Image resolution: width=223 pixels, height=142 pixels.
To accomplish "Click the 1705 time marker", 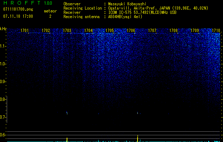I will [110, 31].
